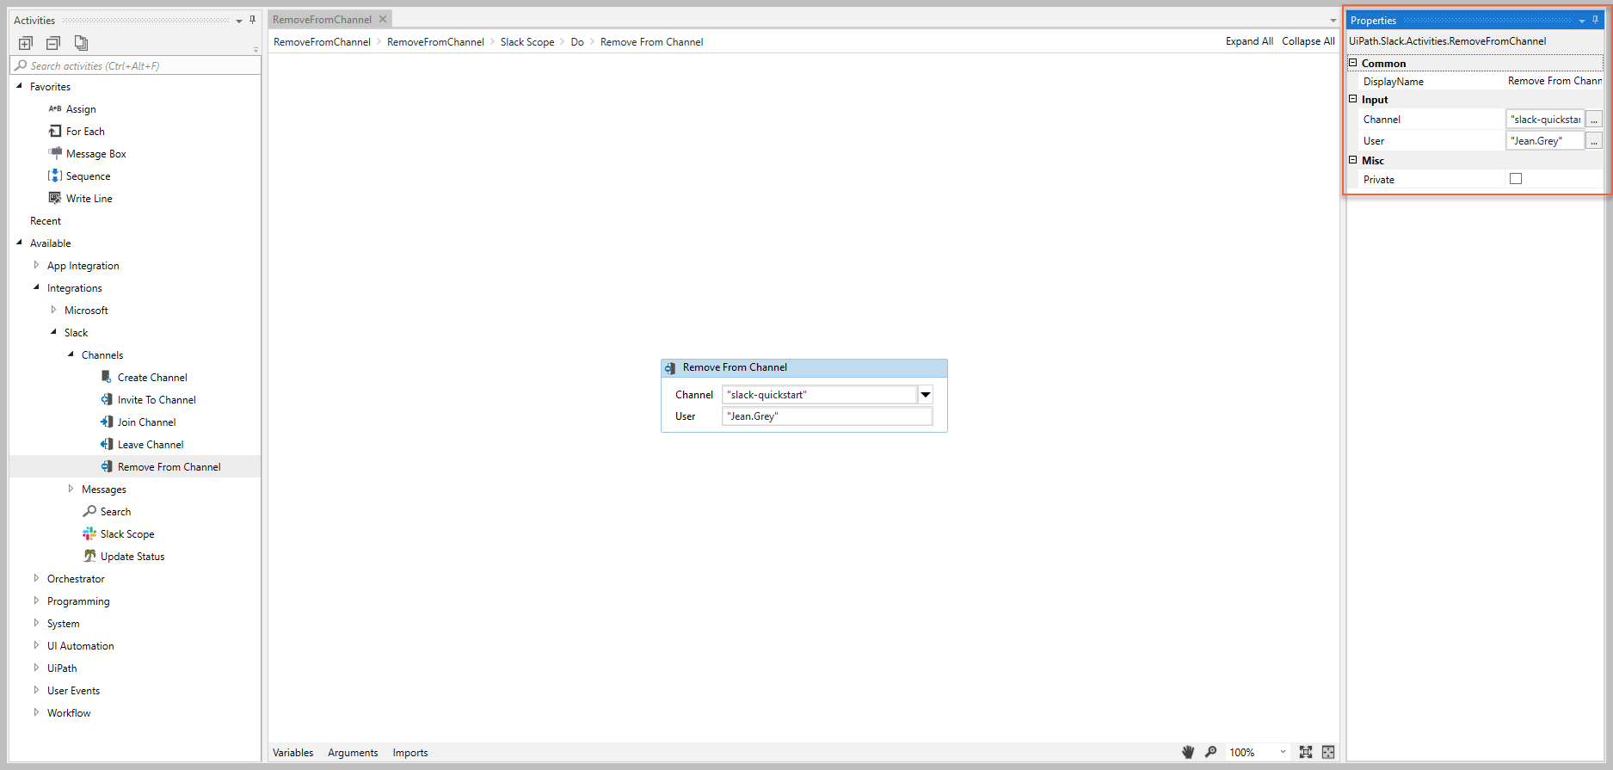The width and height of the screenshot is (1613, 770).
Task: Collapse the Misc property group
Action: click(1353, 160)
